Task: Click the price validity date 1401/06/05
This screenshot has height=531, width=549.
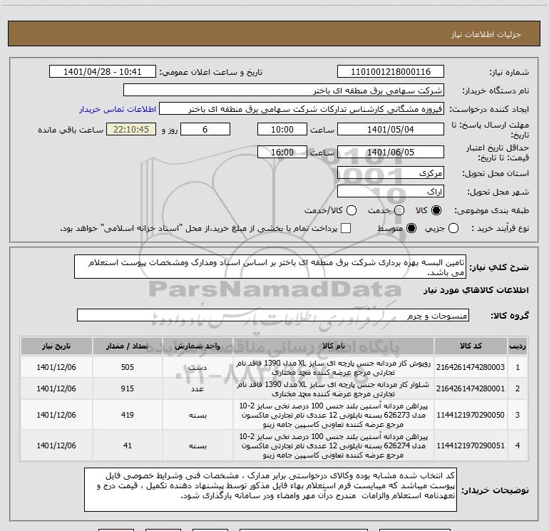Action: pyautogui.click(x=391, y=152)
